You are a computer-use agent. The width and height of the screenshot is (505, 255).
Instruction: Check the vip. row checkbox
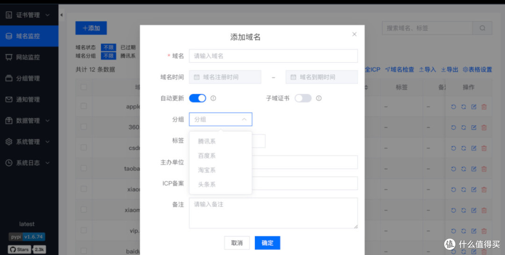(84, 230)
